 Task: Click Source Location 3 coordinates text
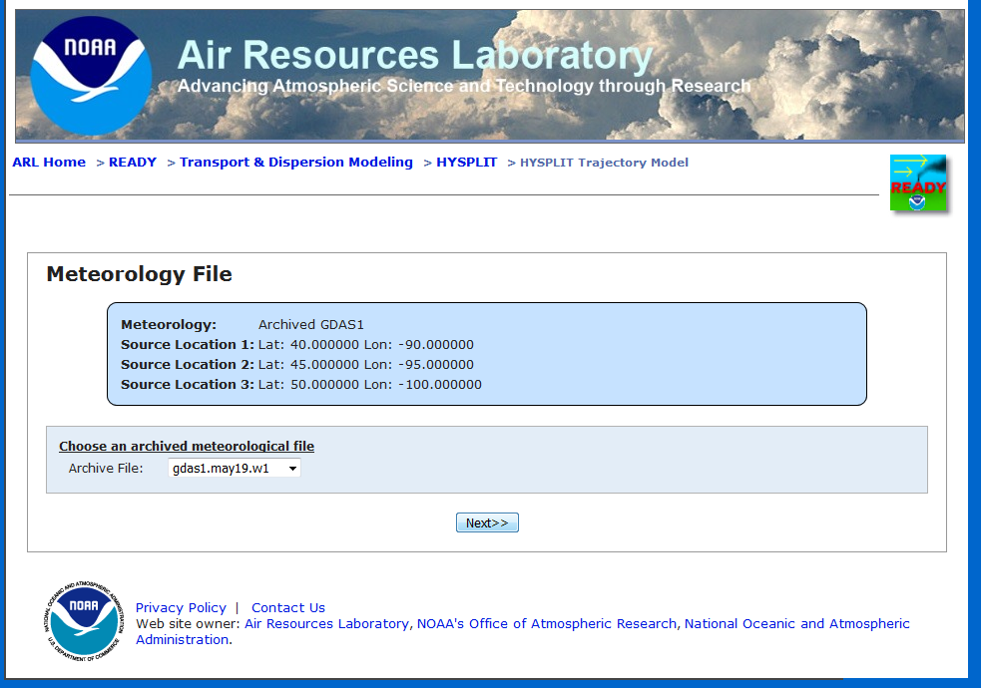tap(370, 384)
